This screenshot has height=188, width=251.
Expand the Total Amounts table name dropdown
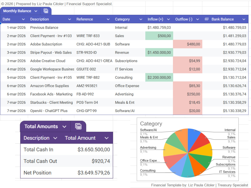(64, 127)
